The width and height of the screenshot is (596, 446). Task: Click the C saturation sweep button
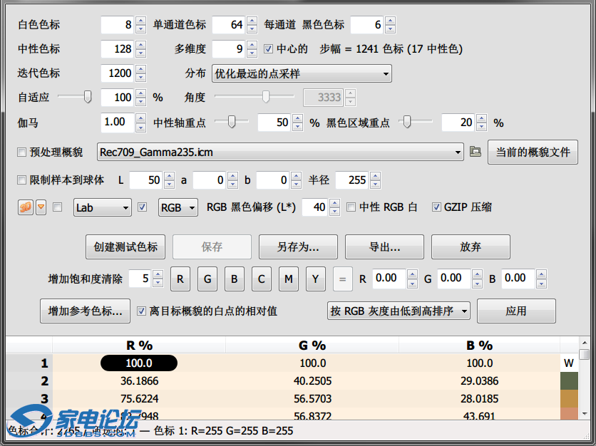click(x=261, y=279)
